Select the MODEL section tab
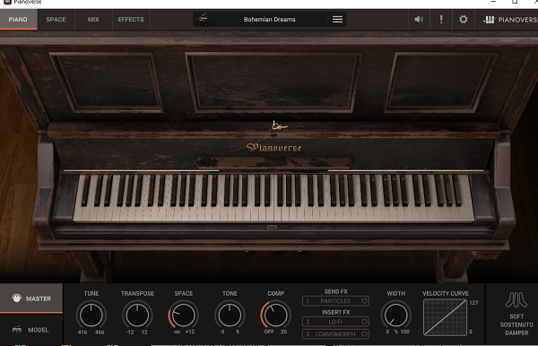Screen dimensions: 538x346 click(31, 330)
